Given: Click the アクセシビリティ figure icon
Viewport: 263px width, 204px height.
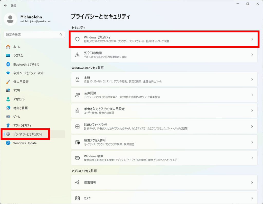Looking at the screenshot, I should point(8,125).
